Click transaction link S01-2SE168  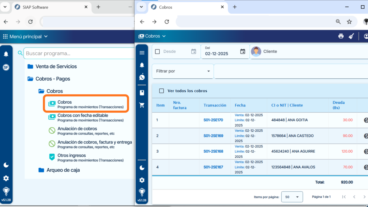(x=213, y=151)
